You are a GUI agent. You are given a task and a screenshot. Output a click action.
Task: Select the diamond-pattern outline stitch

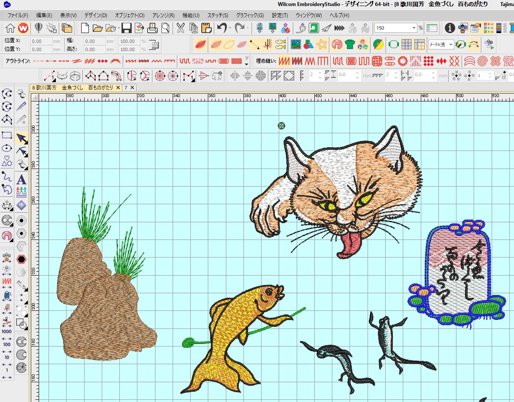(x=103, y=61)
